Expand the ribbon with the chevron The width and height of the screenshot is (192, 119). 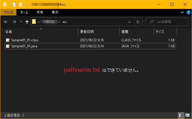point(182,12)
